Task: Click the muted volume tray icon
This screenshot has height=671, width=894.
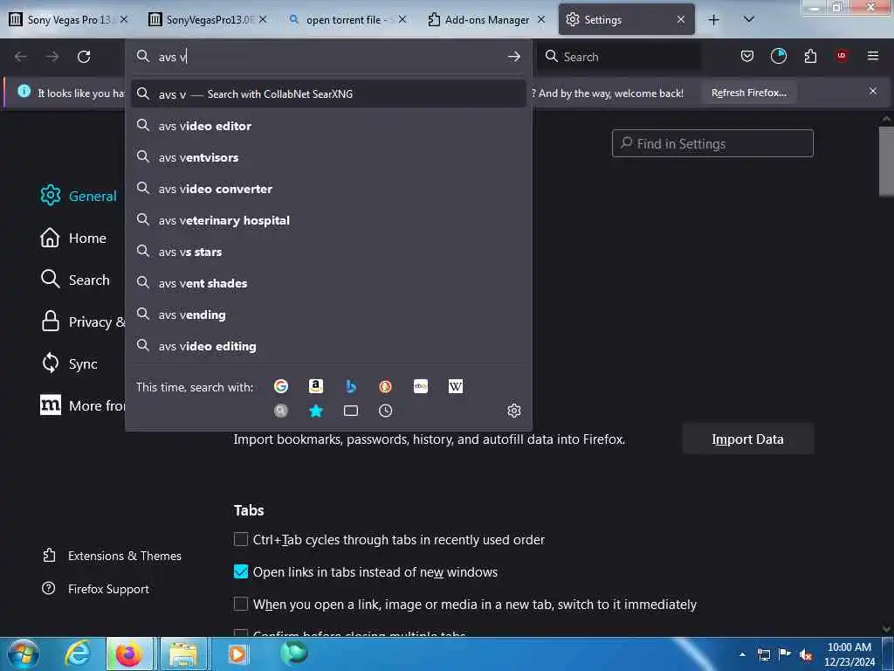Action: point(806,655)
